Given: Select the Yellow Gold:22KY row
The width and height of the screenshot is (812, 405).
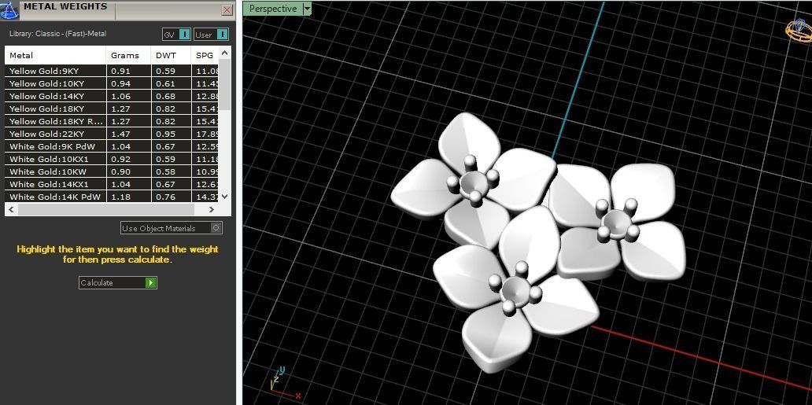Looking at the screenshot, I should (x=112, y=134).
